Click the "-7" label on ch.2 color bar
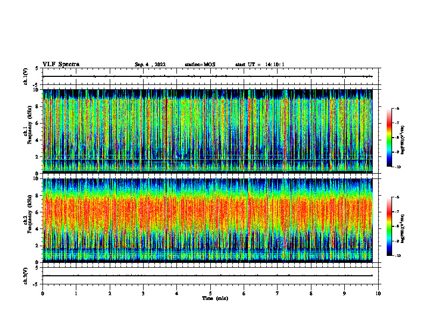 tap(397, 212)
